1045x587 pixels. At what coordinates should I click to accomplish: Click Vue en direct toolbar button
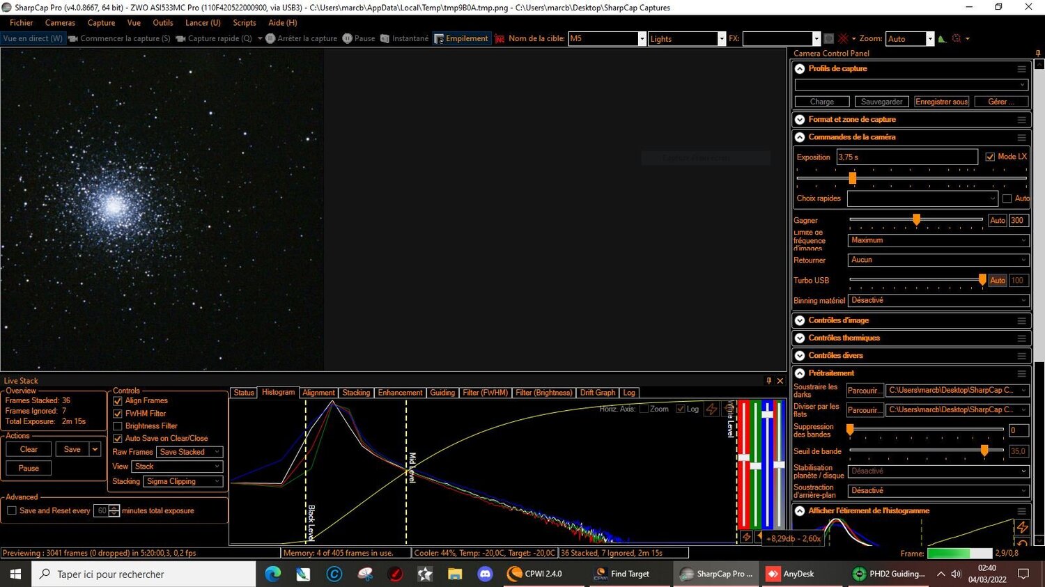(33, 38)
